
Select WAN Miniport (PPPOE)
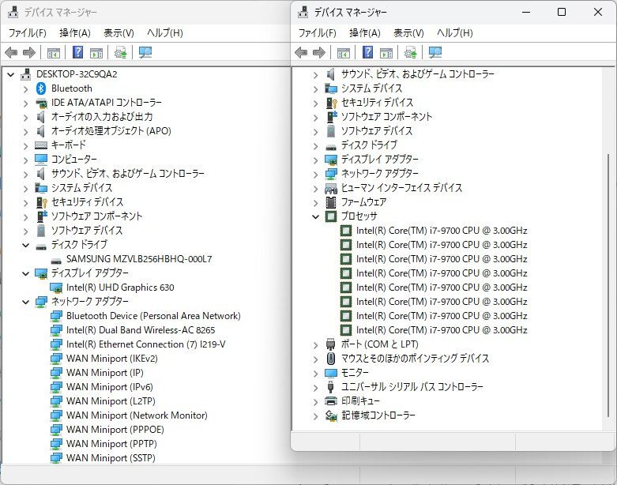tap(115, 429)
